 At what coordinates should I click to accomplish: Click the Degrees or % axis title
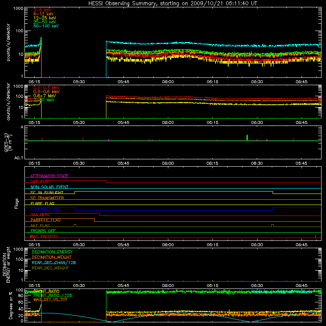[11, 305]
